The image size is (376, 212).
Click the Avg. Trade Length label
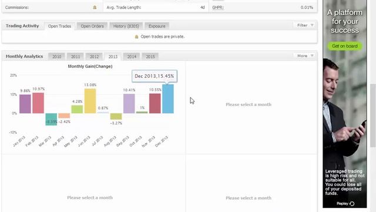(x=124, y=8)
